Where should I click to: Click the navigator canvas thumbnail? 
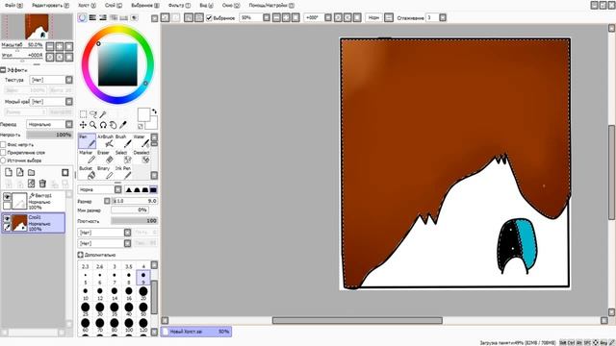(x=37, y=27)
